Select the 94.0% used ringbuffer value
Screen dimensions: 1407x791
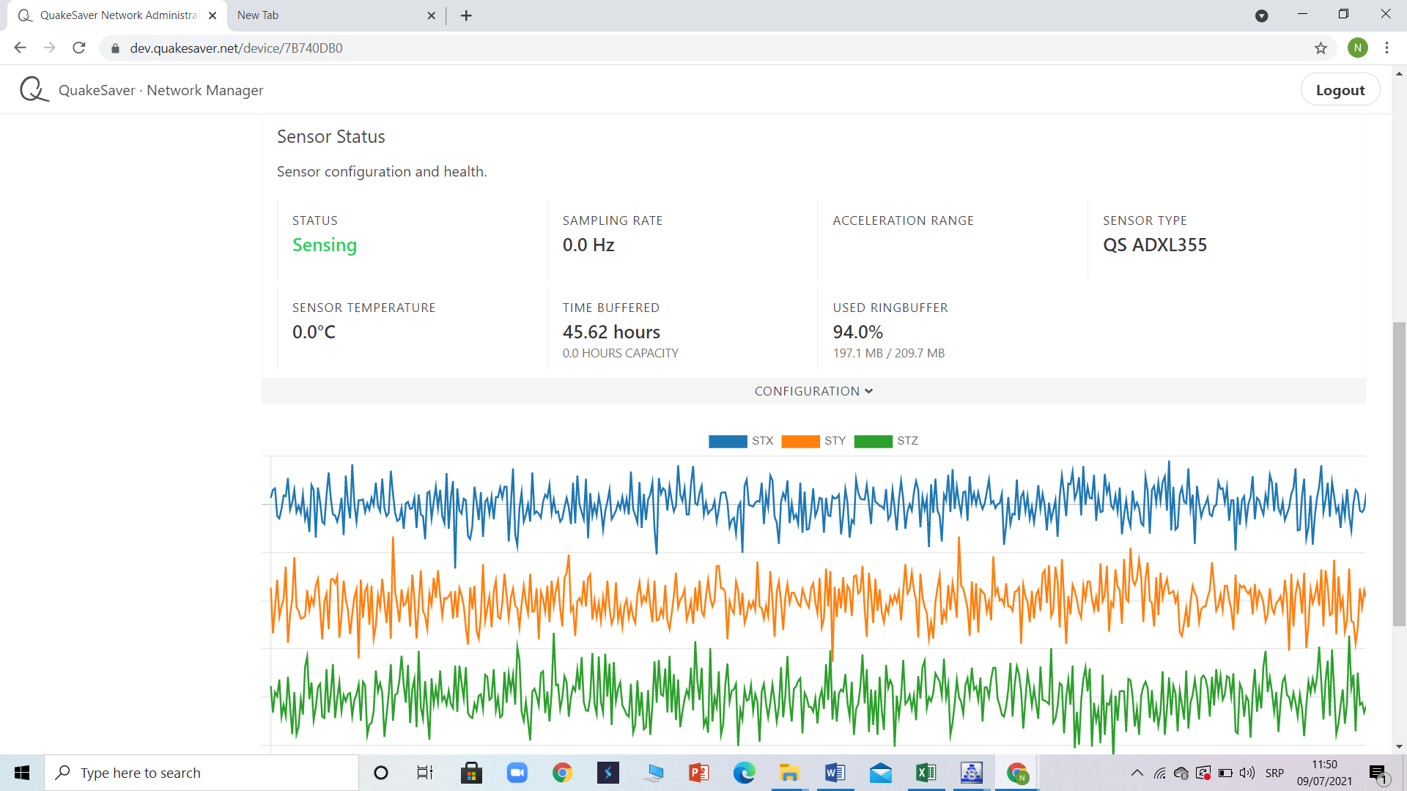pos(857,333)
